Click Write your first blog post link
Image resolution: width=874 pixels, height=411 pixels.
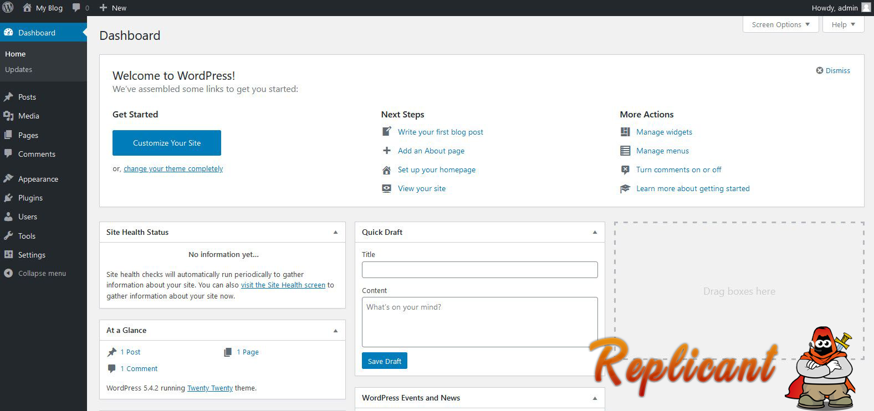[441, 132]
